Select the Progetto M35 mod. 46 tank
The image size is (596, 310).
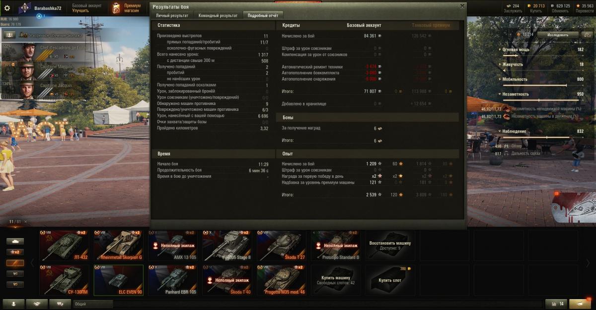pyautogui.click(x=282, y=280)
